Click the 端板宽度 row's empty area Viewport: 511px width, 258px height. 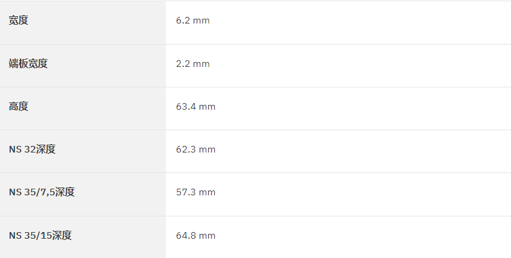point(358,66)
